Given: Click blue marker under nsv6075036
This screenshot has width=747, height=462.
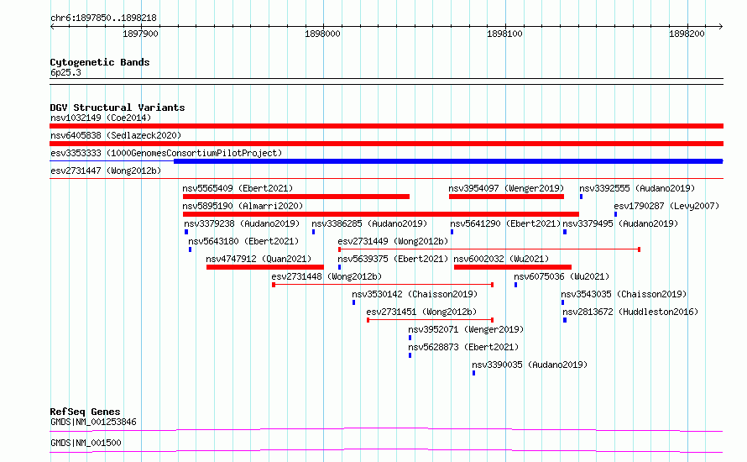Looking at the screenshot, I should [x=515, y=285].
